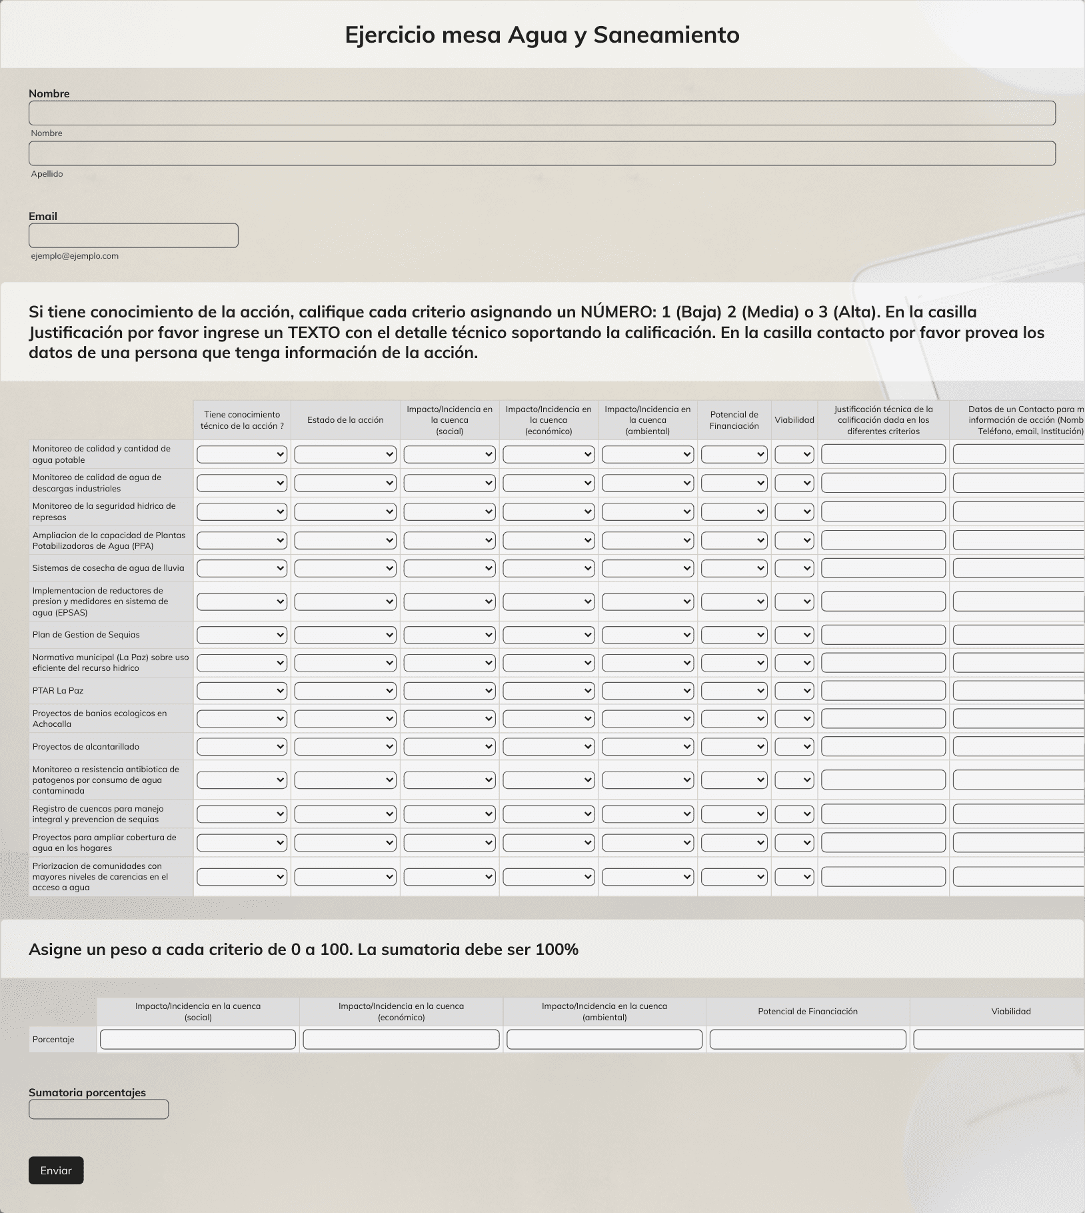Open 'Estado de la acción' dropdown for Monitoreo de descargas industriales
The width and height of the screenshot is (1085, 1213).
(x=345, y=483)
